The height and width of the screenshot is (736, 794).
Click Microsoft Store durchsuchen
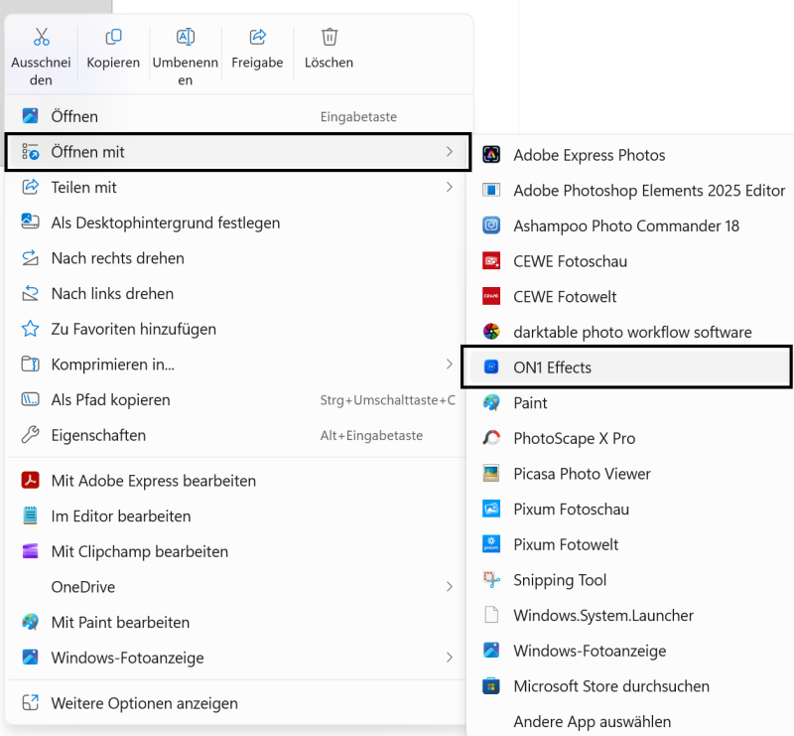pos(610,686)
